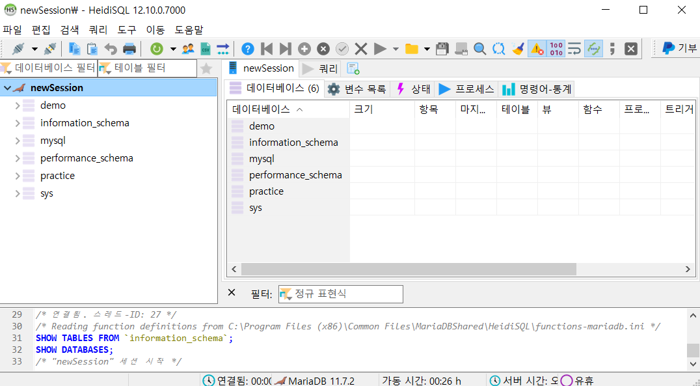Screen dimensions: 700x386
Task: Click the Print icon
Action: tap(129, 48)
